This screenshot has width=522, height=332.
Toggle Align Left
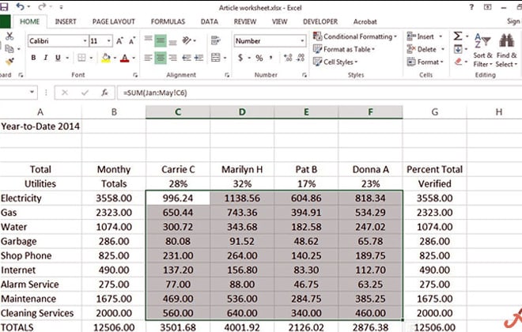pos(148,58)
